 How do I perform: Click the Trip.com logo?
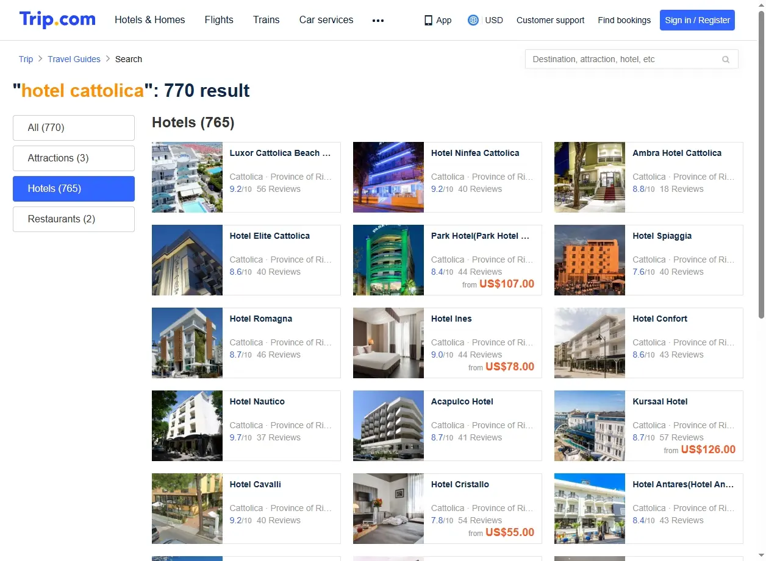(57, 19)
